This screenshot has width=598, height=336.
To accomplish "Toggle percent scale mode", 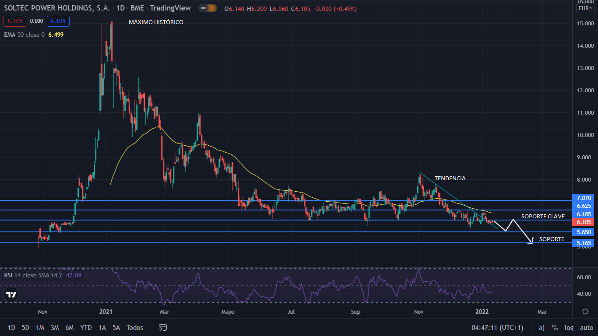I will point(555,327).
